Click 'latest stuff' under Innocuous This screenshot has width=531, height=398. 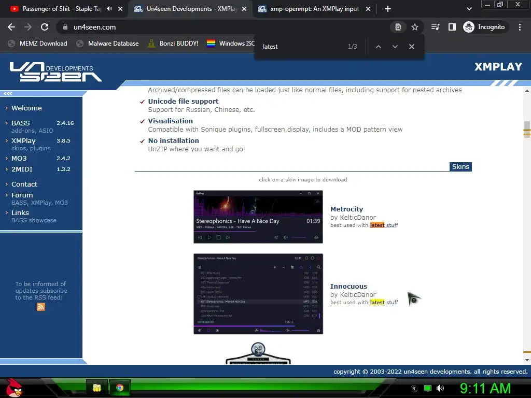(384, 302)
